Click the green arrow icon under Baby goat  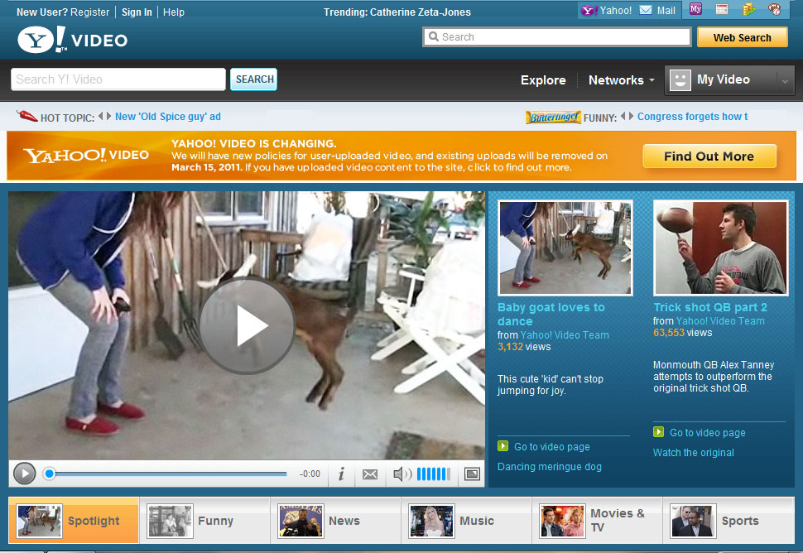pos(502,446)
